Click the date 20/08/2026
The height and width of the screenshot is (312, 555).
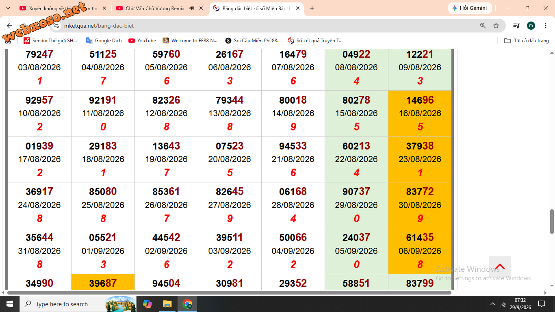coord(230,159)
